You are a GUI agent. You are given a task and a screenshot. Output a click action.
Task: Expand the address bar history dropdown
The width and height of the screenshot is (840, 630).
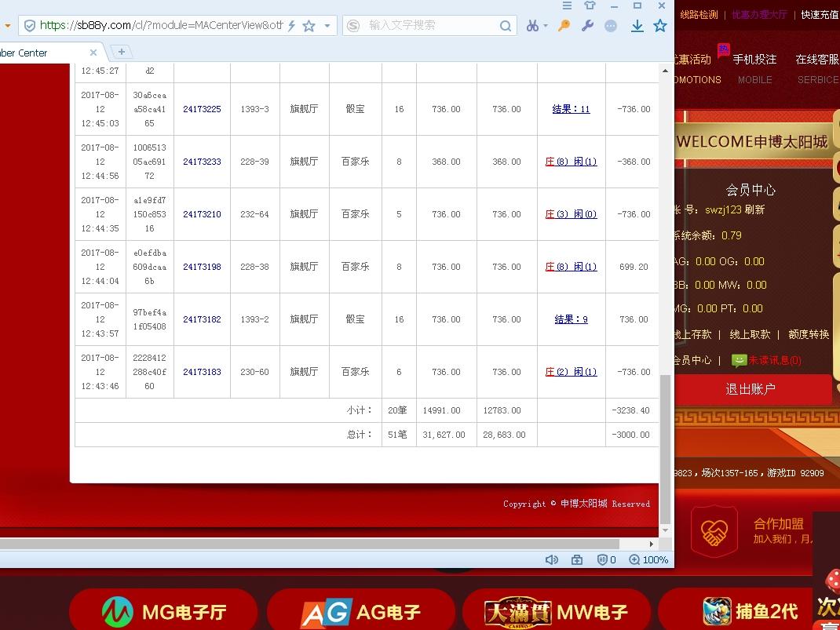(8, 25)
